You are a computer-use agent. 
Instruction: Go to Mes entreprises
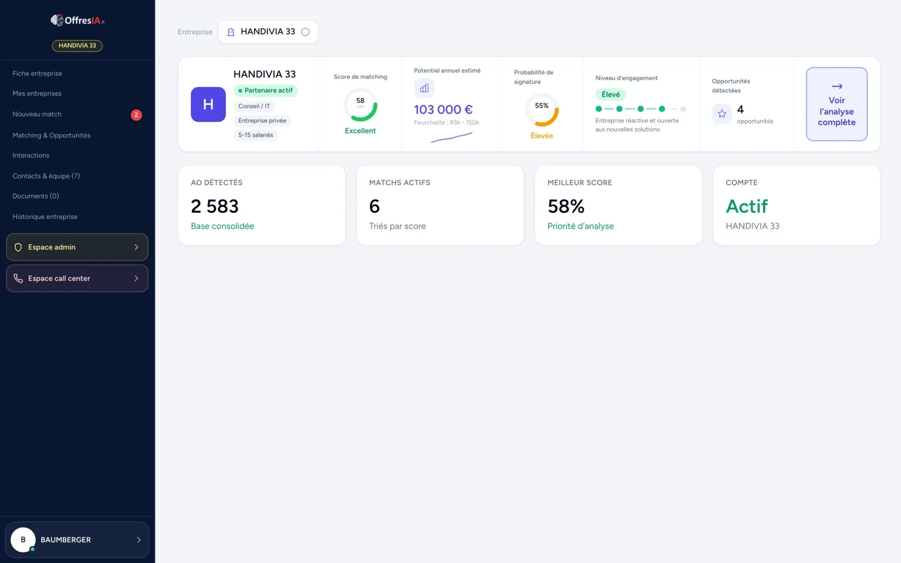click(x=37, y=93)
